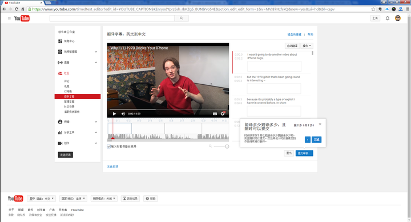
Task: Click the search magnifier button
Action: coord(182,18)
